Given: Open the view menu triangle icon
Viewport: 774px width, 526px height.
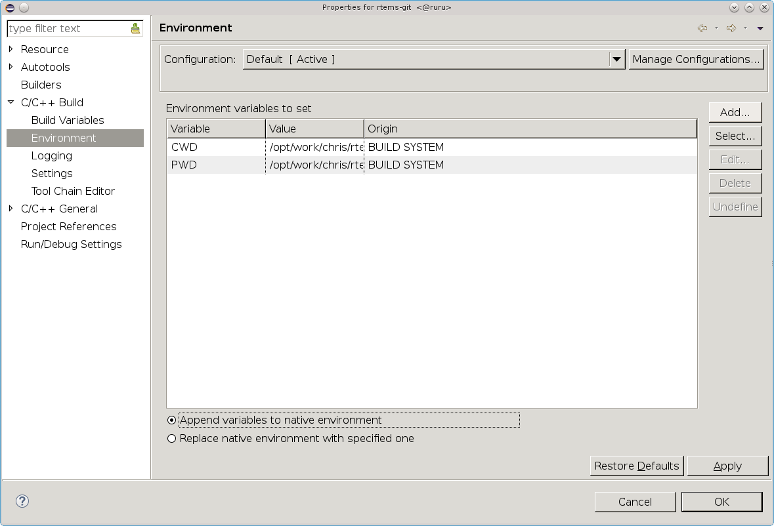Looking at the screenshot, I should (760, 28).
